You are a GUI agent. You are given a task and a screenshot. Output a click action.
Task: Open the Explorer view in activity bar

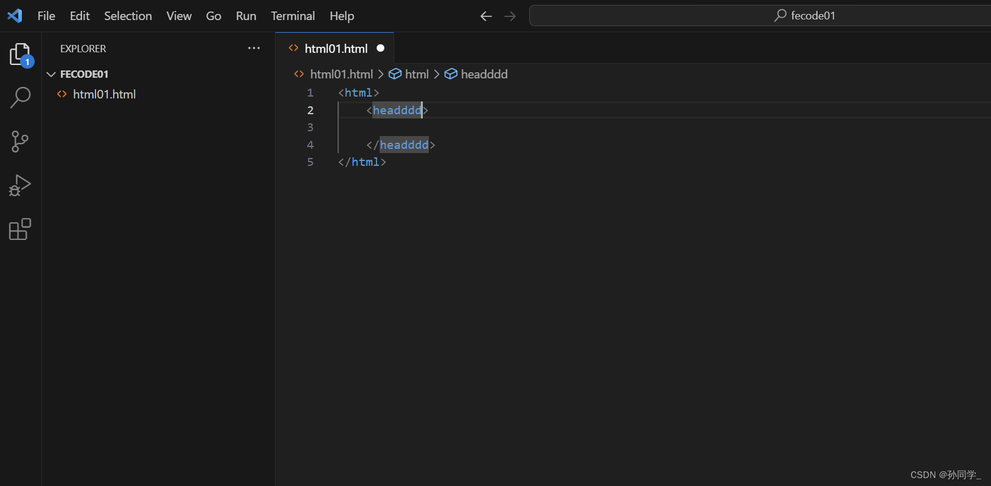(21, 55)
